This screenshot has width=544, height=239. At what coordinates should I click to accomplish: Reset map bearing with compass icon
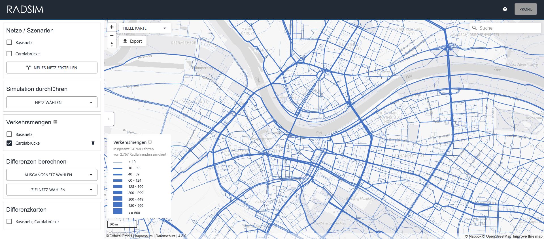pos(112,44)
